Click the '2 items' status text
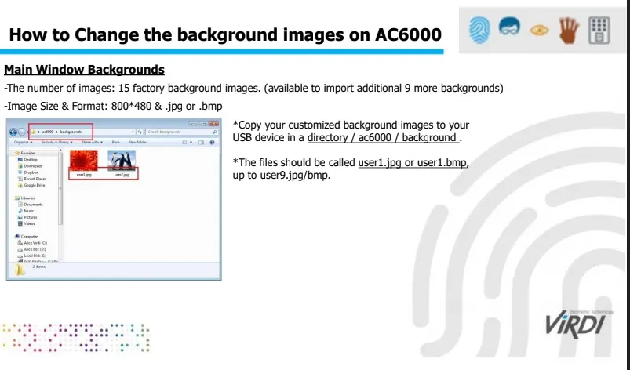Image resolution: width=630 pixels, height=370 pixels. [39, 267]
